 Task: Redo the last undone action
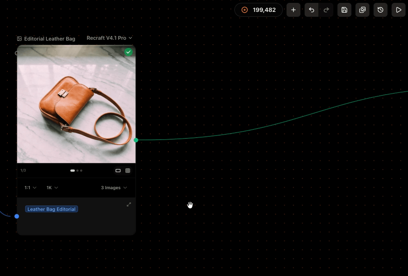pyautogui.click(x=326, y=10)
